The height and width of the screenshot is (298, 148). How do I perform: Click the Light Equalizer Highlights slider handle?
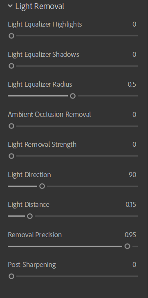(x=11, y=36)
